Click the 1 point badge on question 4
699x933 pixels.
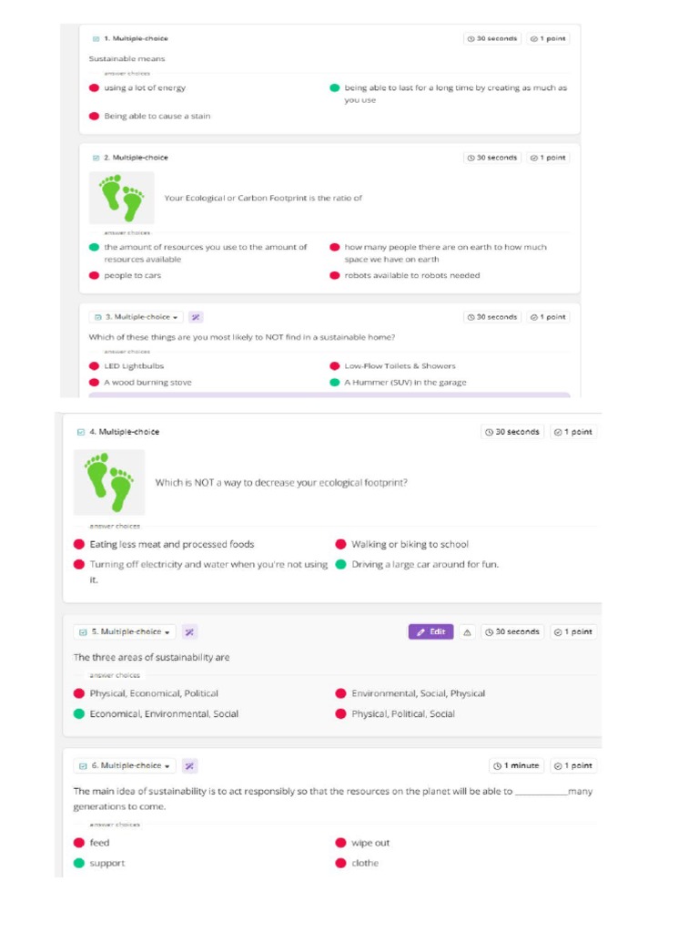[x=573, y=432]
